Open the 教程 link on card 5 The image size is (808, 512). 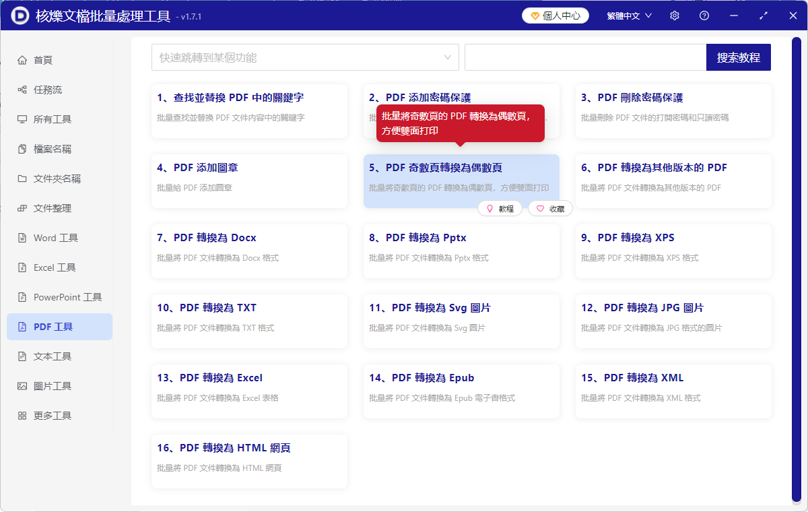pyautogui.click(x=500, y=208)
